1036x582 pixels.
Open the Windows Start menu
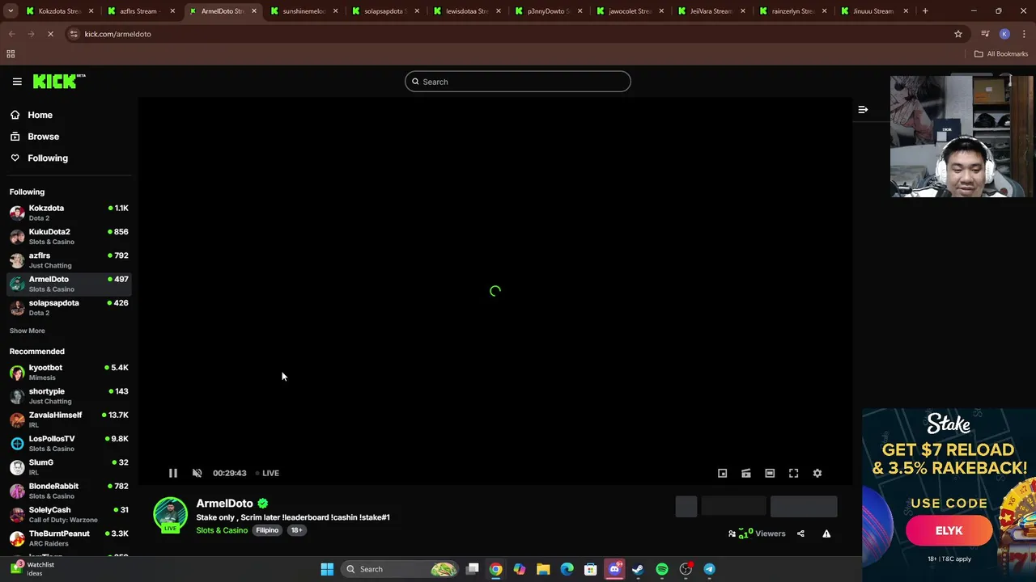point(327,569)
